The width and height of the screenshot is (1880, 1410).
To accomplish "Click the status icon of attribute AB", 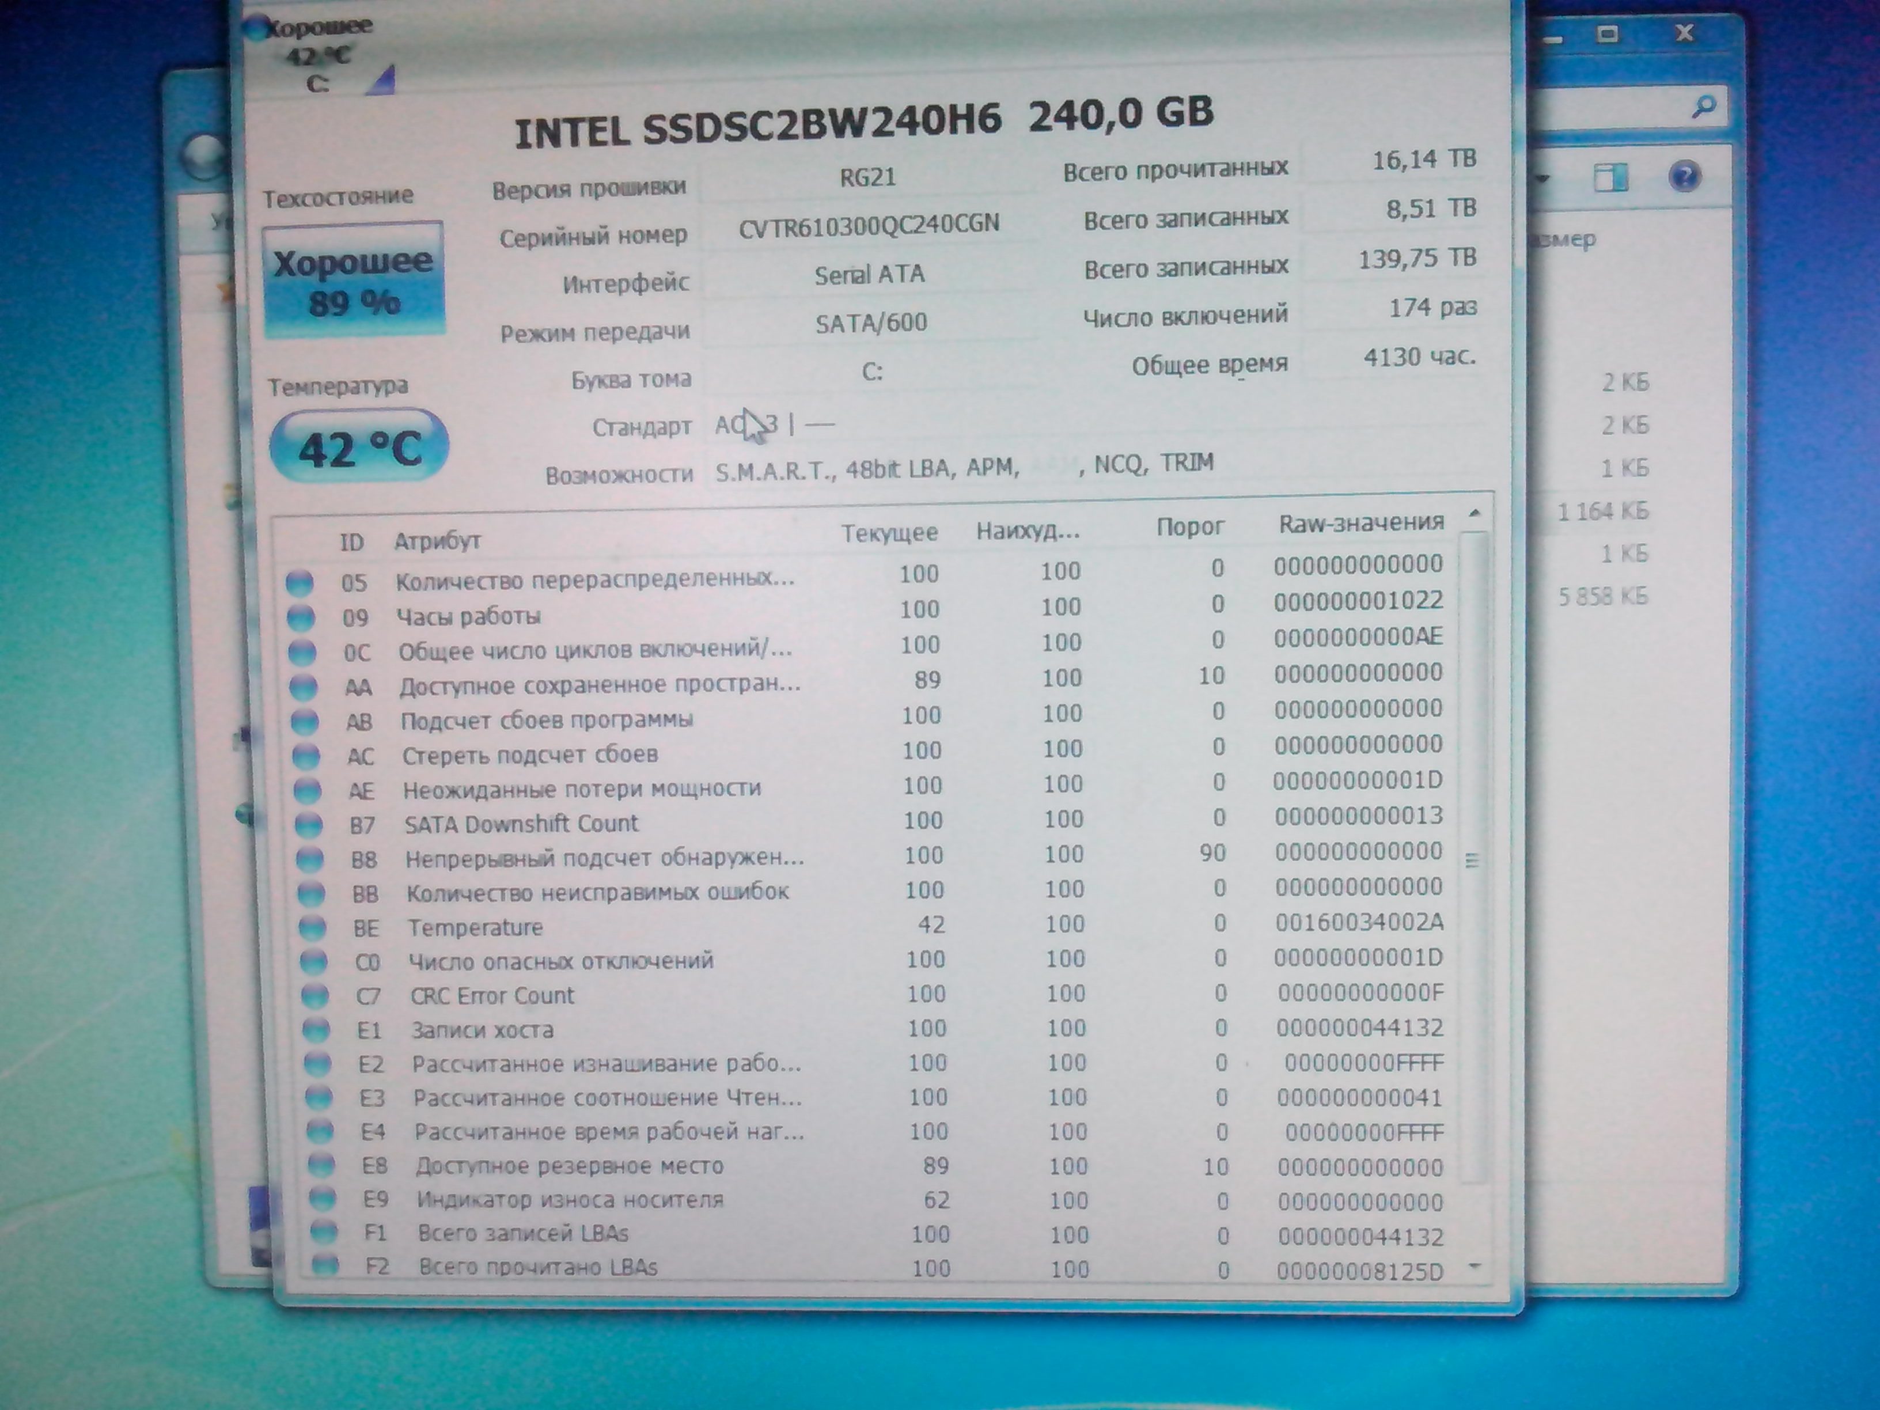I will click(305, 722).
